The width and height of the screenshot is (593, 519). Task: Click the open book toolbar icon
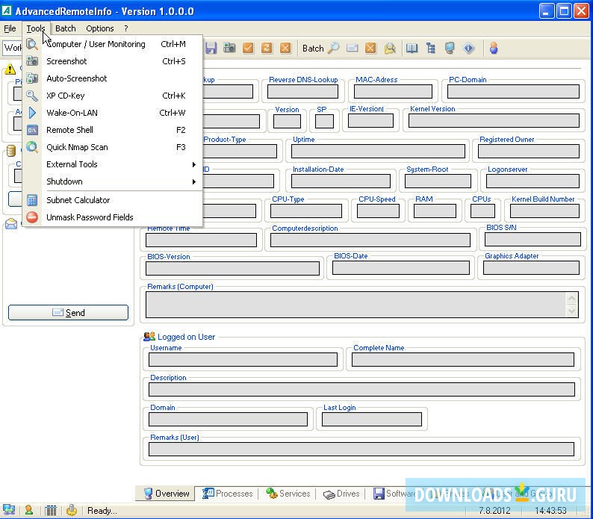(x=412, y=48)
